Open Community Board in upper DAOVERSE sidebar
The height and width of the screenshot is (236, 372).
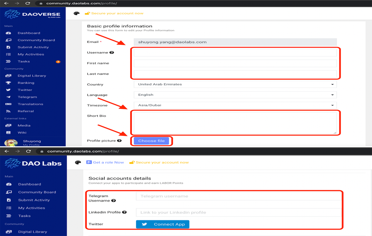click(x=36, y=40)
